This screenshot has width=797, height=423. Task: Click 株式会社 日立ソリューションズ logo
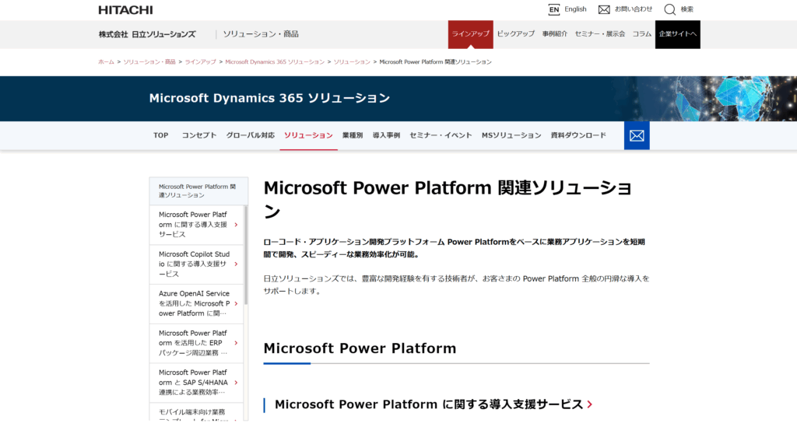[x=147, y=34]
